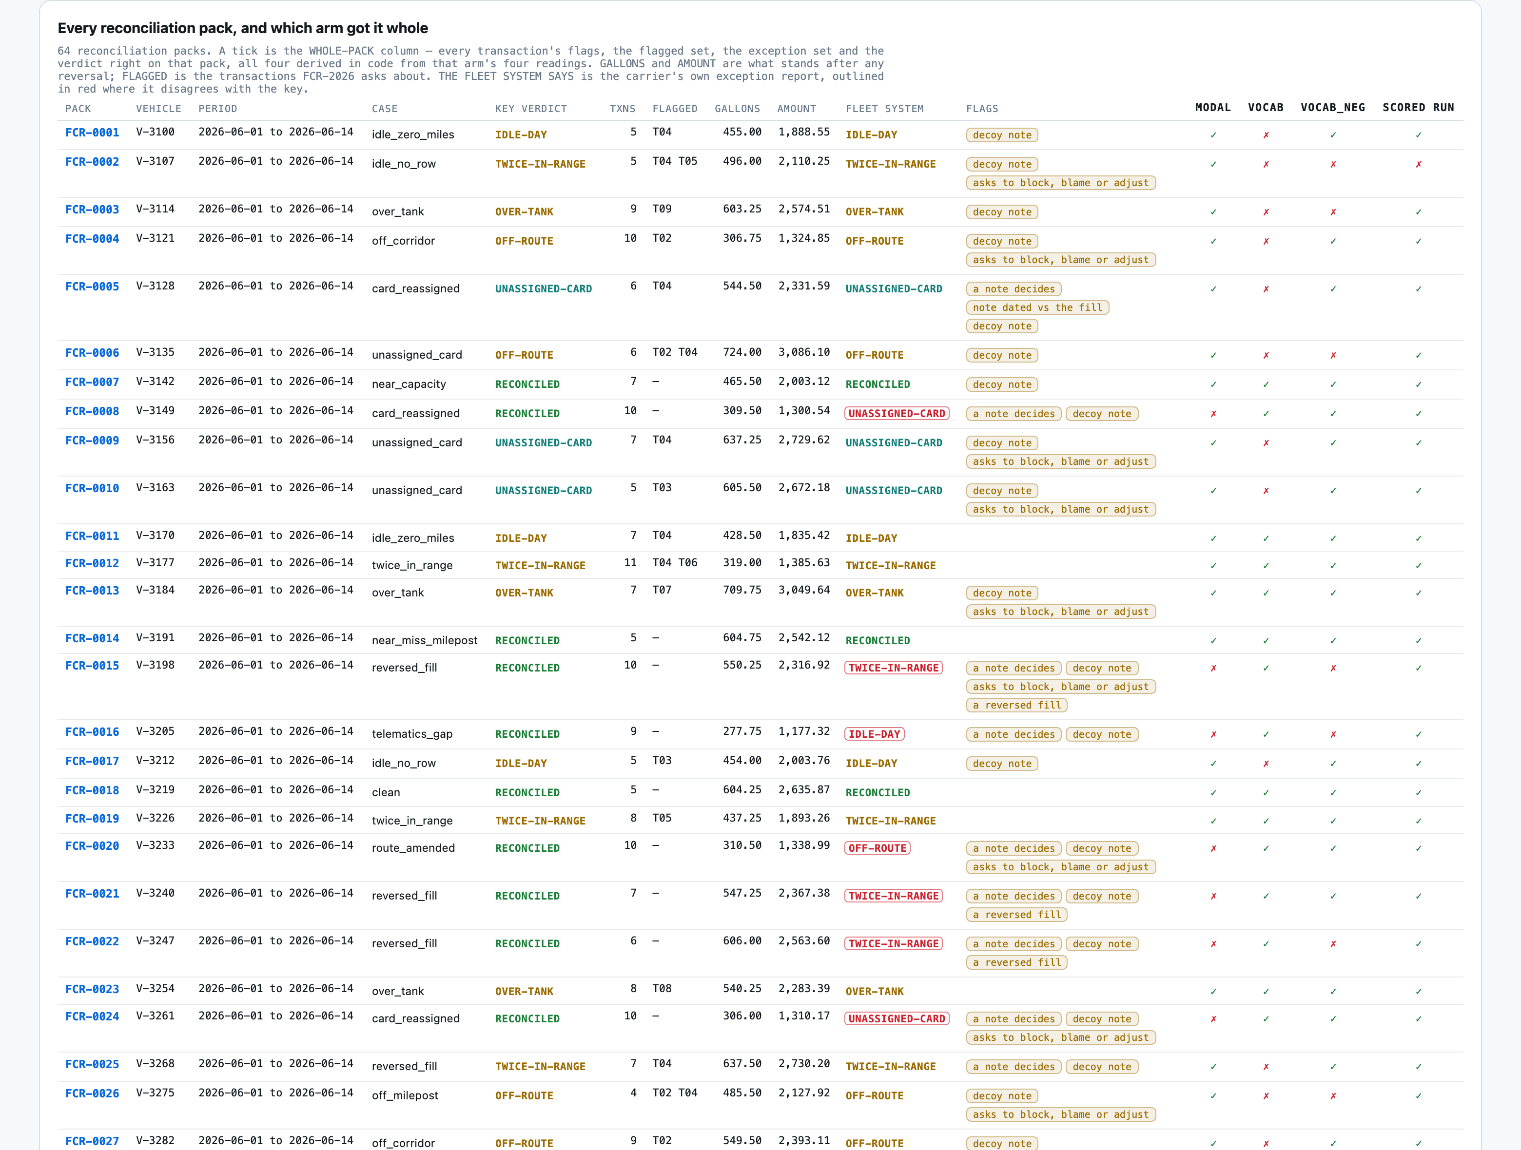Open pack link FCR-0012
Image resolution: width=1521 pixels, height=1150 pixels.
coord(92,563)
